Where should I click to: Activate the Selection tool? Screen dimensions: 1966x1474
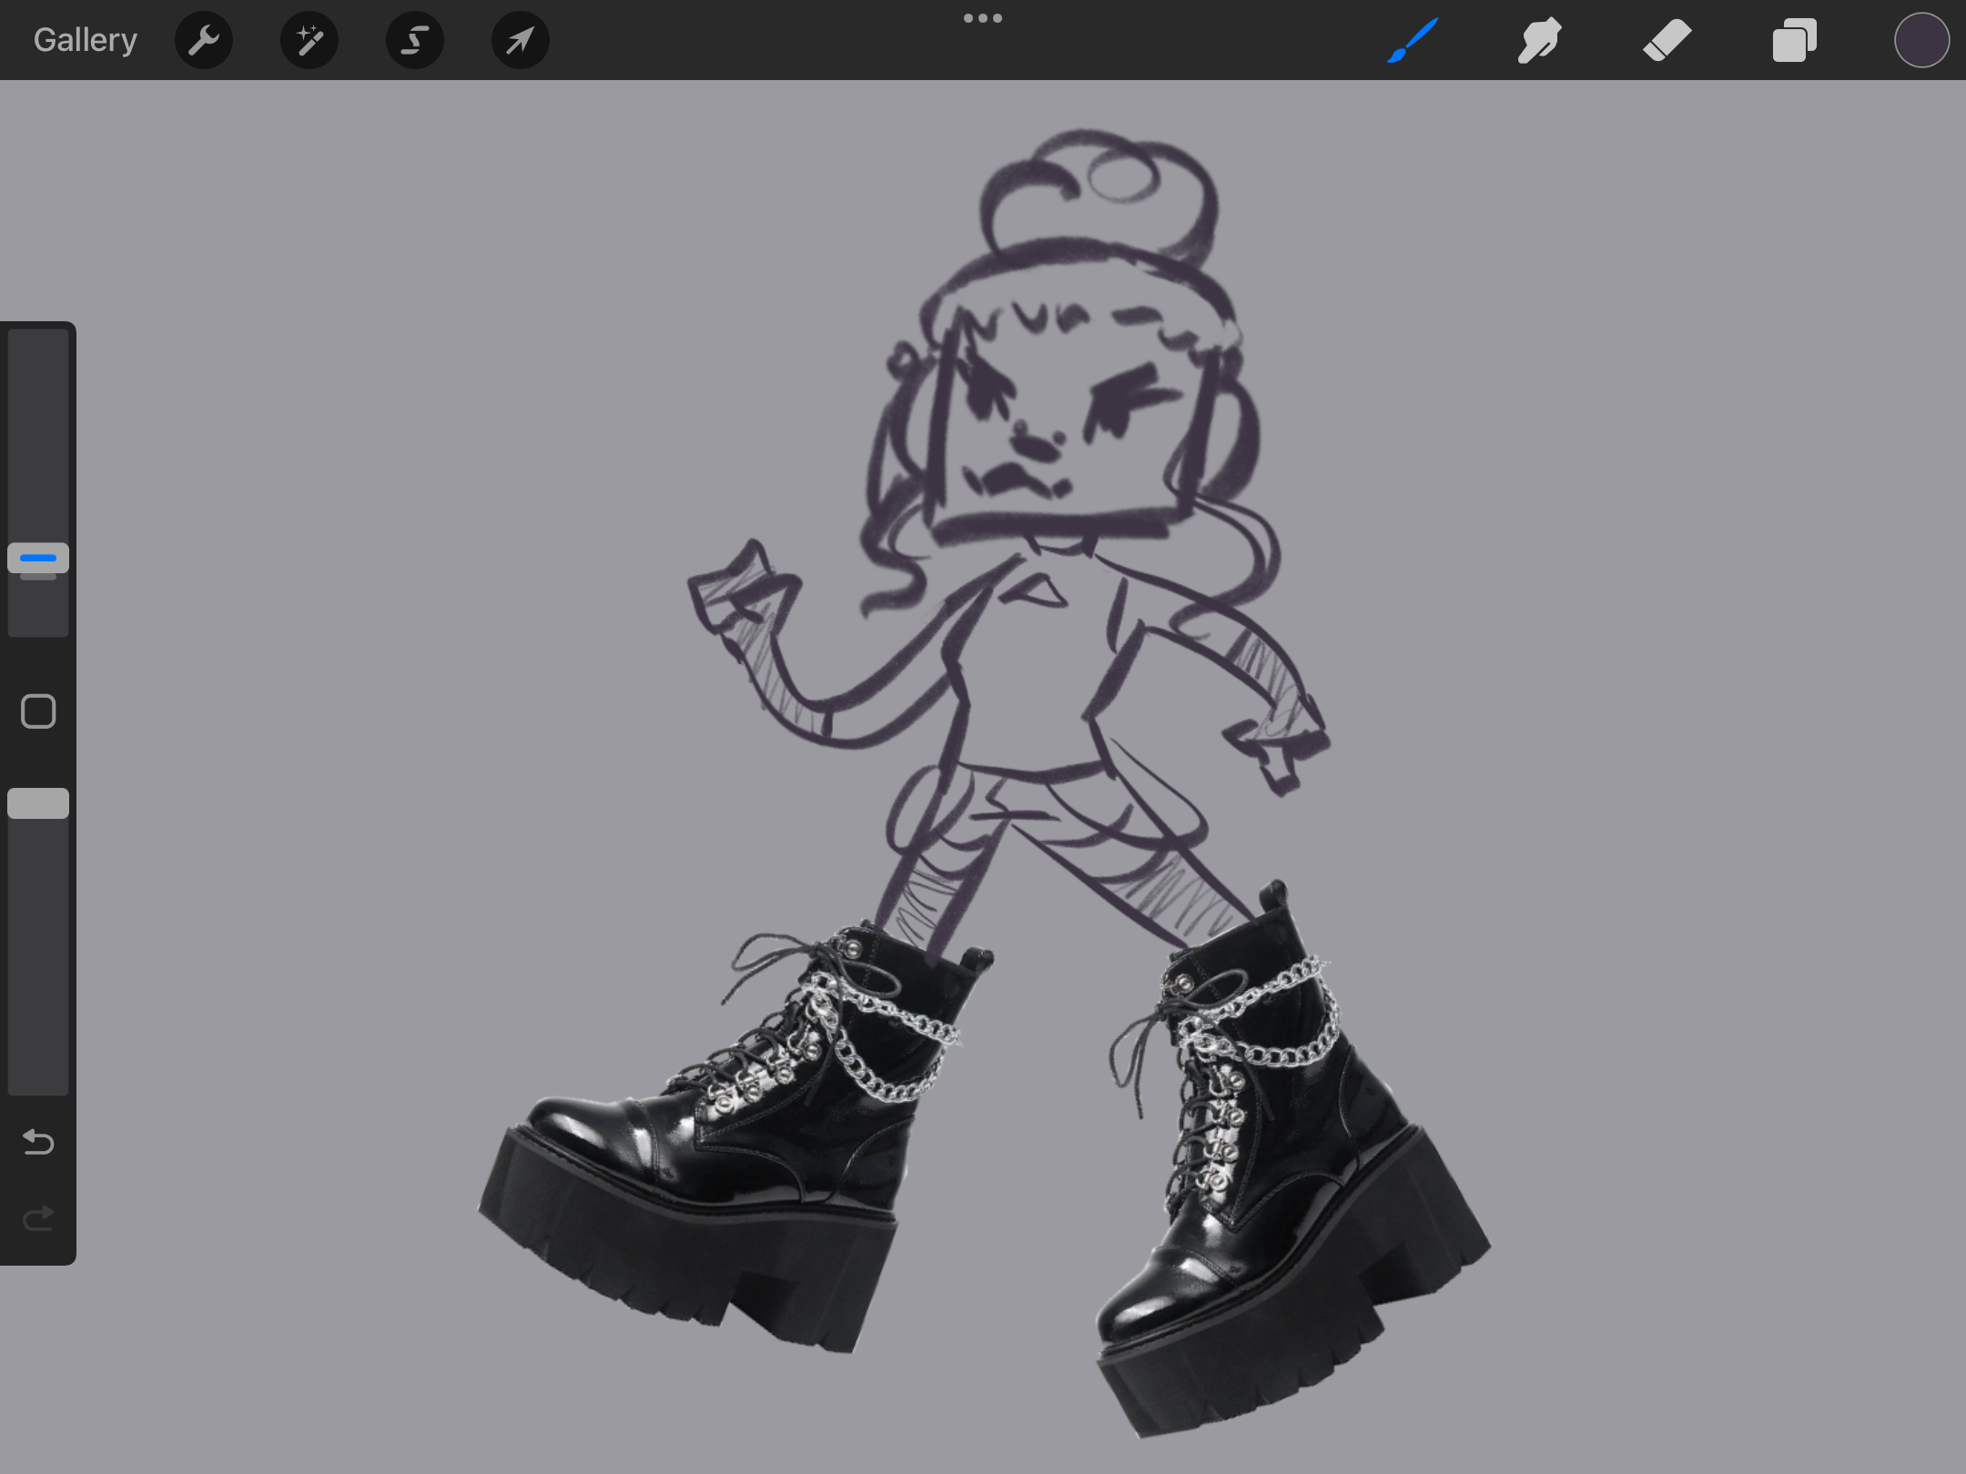[x=415, y=40]
